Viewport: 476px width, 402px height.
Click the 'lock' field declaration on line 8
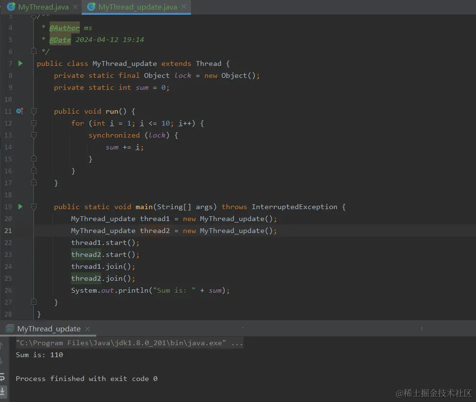point(183,75)
